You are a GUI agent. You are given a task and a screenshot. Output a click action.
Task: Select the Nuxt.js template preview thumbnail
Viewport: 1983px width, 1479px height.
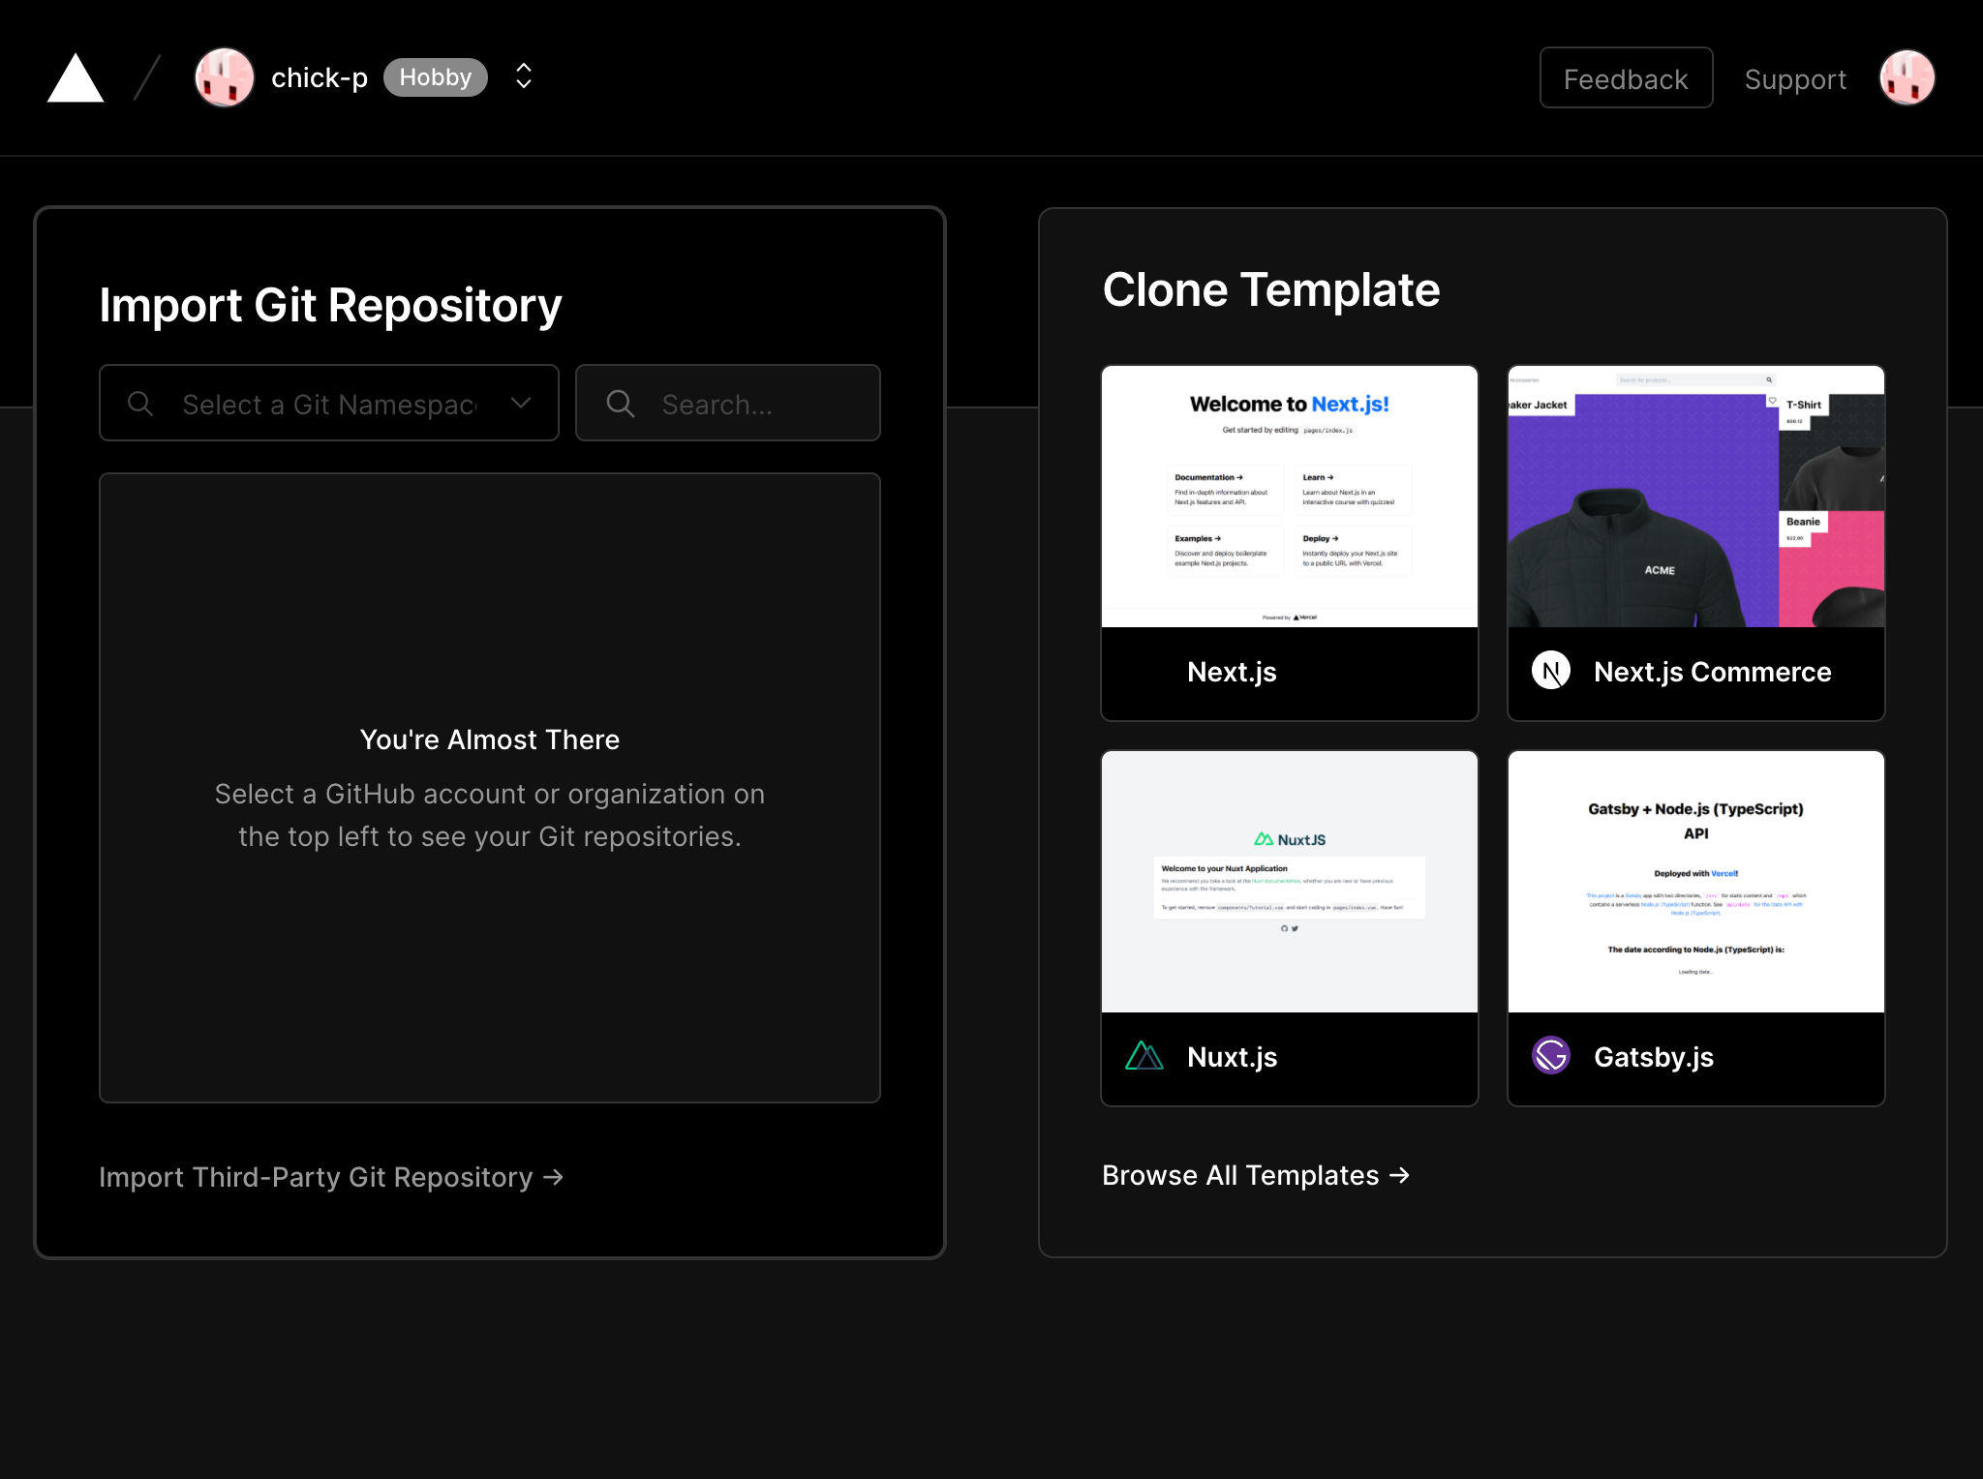point(1290,882)
